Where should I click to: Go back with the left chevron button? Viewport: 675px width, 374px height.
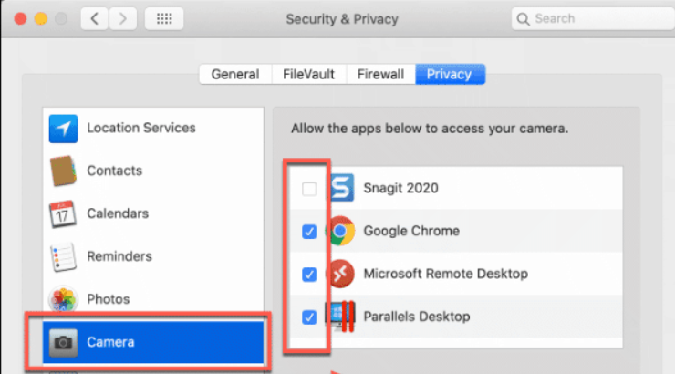pos(95,18)
